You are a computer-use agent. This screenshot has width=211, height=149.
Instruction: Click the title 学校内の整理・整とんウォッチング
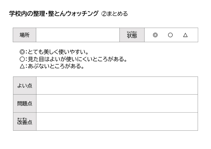54,14
